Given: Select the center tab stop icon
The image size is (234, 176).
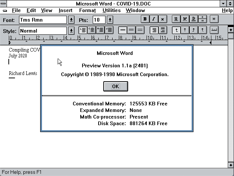Looking at the screenshot, I should click(x=185, y=30).
